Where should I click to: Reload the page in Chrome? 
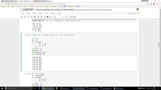pyautogui.click(x=6, y=4)
